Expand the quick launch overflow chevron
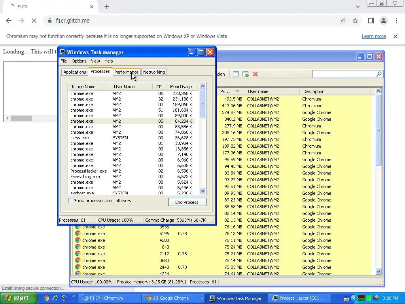The image size is (405, 304). tap(74, 296)
